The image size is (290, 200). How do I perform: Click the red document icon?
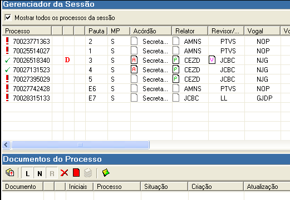pos(76,173)
